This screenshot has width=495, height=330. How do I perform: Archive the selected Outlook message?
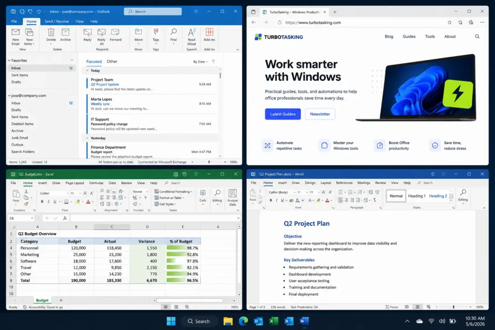click(x=65, y=35)
